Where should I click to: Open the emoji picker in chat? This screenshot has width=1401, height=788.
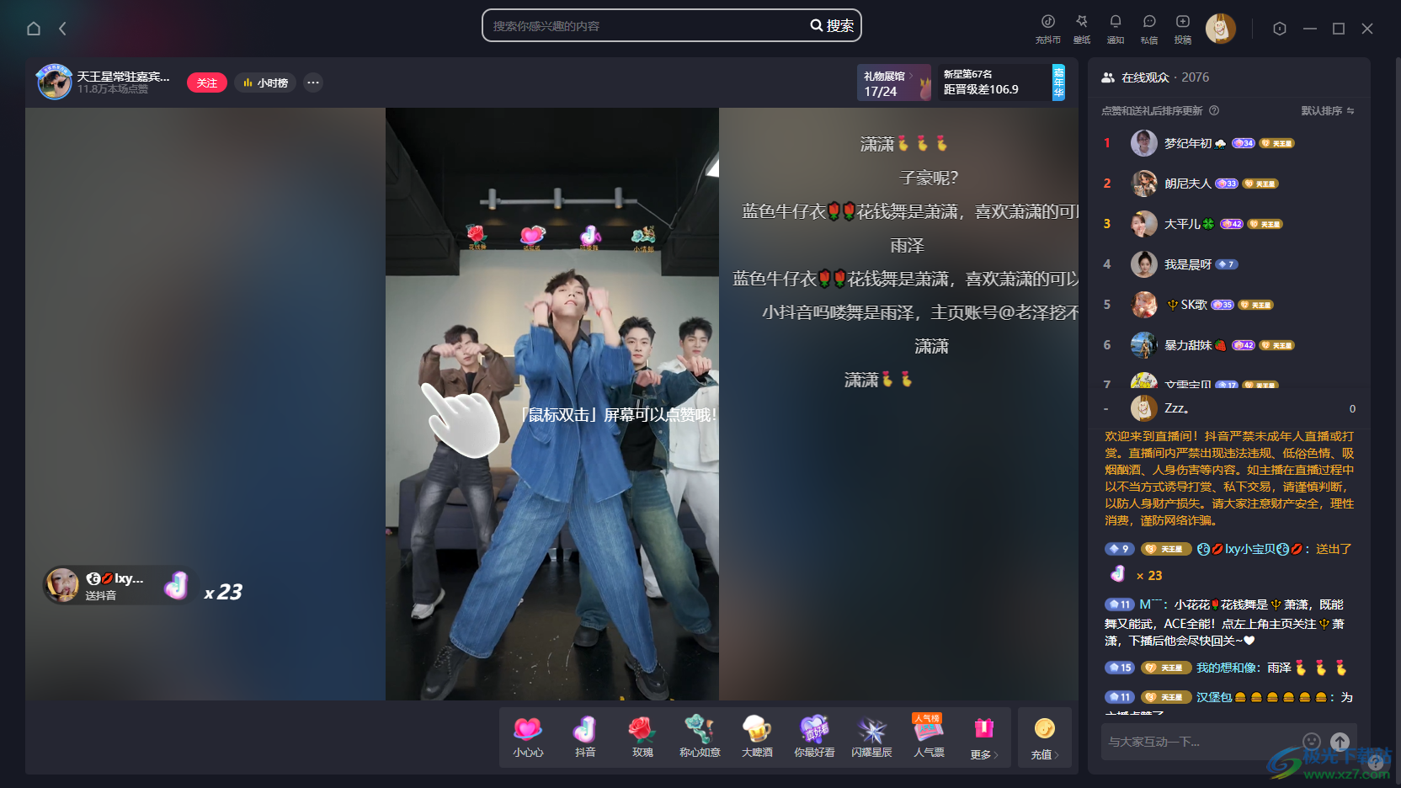(x=1311, y=741)
